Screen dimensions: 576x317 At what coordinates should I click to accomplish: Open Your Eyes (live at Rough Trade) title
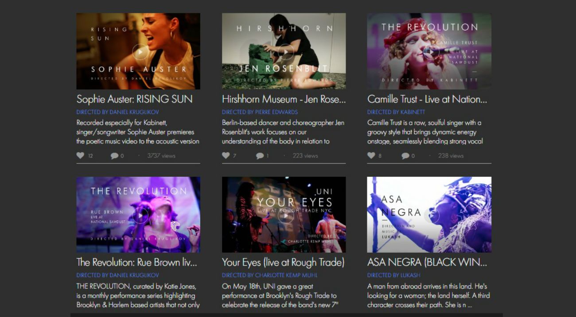(283, 262)
